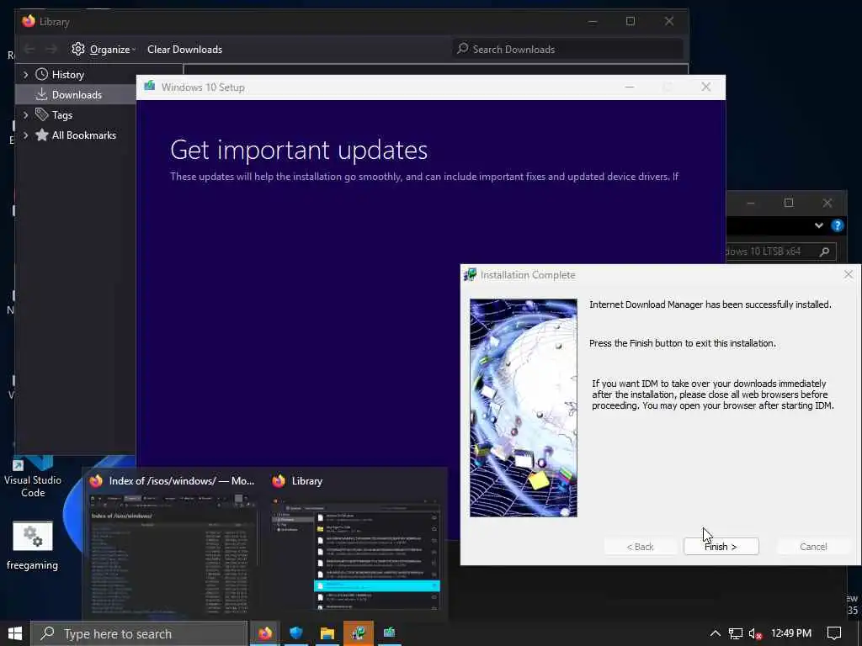Focus the Search Downloads field
Screen dimensions: 862x646
click(568, 50)
